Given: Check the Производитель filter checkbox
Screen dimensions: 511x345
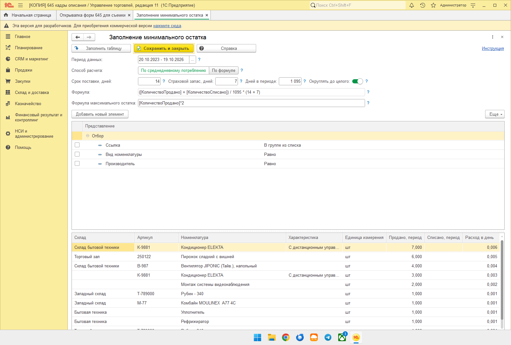Looking at the screenshot, I should coord(77,164).
